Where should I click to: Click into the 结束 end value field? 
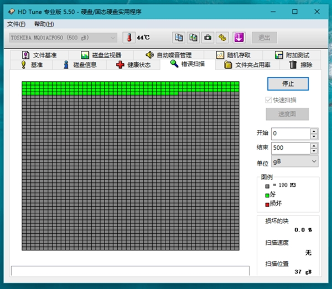(290, 148)
